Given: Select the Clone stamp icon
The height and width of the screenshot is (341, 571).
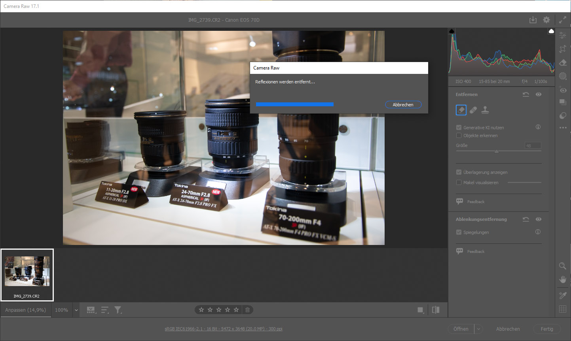Looking at the screenshot, I should 485,110.
